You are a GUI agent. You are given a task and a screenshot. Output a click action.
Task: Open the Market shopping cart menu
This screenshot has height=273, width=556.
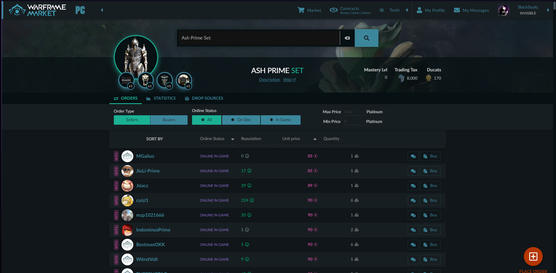click(309, 10)
